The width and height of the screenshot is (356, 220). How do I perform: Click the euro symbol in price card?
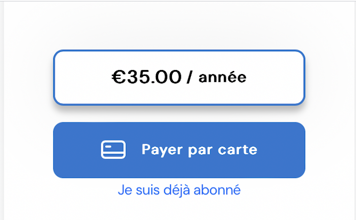[x=118, y=77]
